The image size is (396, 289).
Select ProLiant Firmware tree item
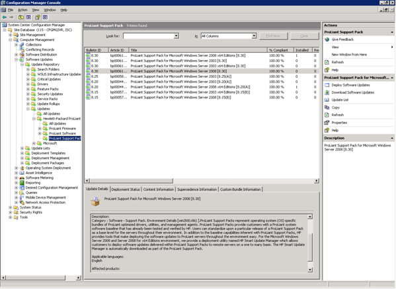pyautogui.click(x=62, y=129)
